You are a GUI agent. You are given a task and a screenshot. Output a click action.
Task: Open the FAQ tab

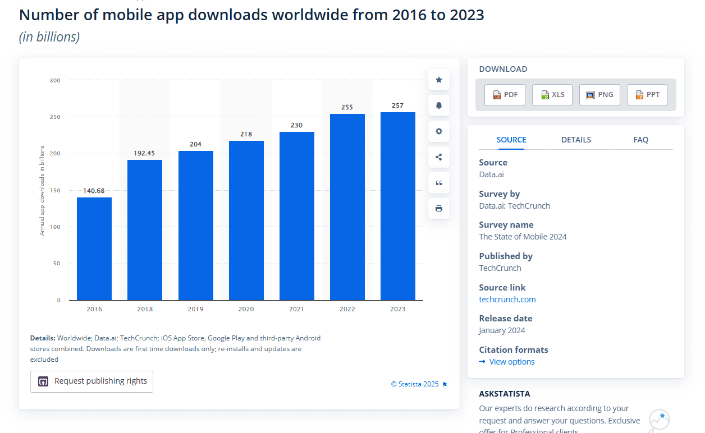640,140
